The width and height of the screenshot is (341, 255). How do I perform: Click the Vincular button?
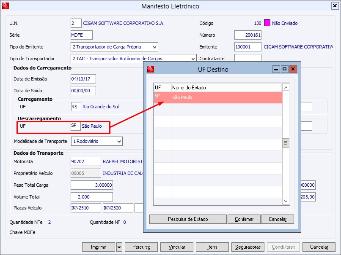[177, 247]
